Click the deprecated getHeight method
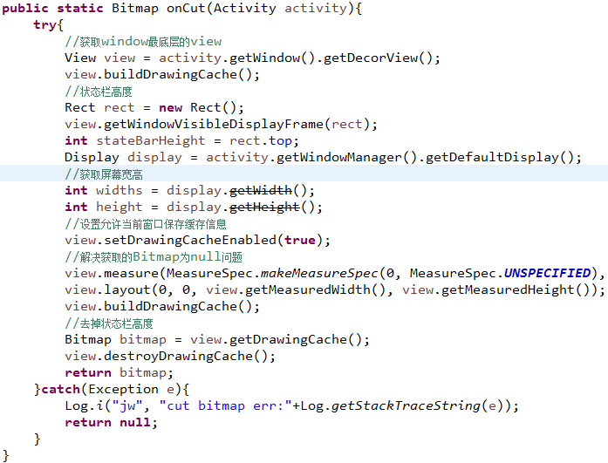This screenshot has width=608, height=463. (x=264, y=208)
